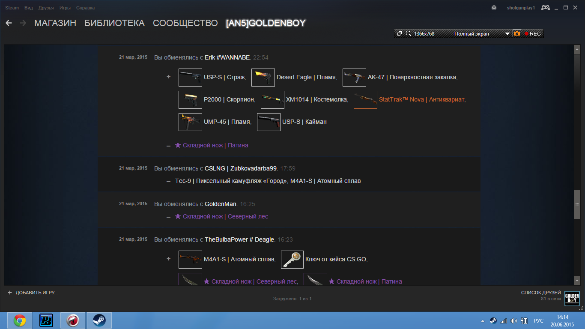This screenshot has height=329, width=585.
Task: Open the P2000 | Скорпион item image
Action: coord(190,100)
